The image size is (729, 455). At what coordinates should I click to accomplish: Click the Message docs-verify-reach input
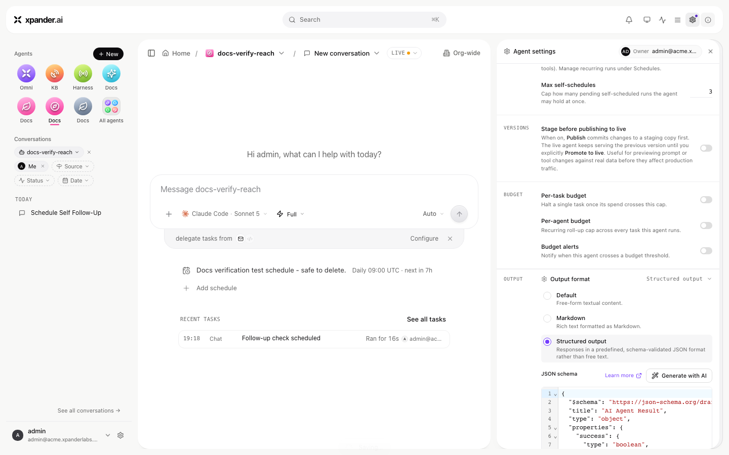(x=314, y=190)
